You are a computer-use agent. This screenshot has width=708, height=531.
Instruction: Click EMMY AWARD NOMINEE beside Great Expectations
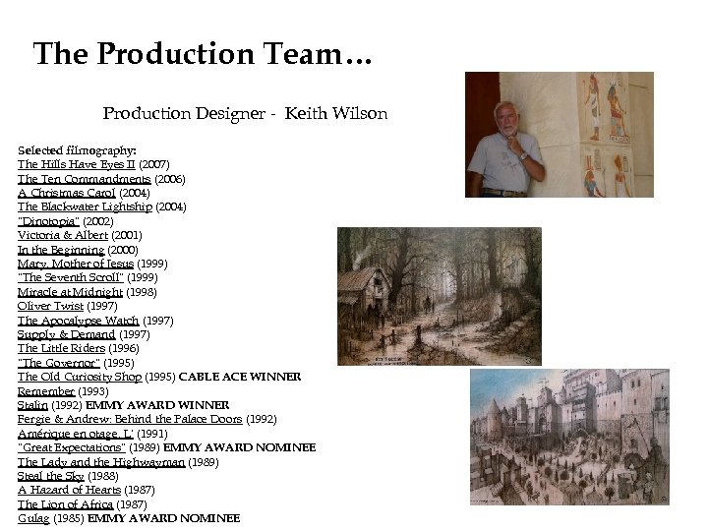point(239,447)
